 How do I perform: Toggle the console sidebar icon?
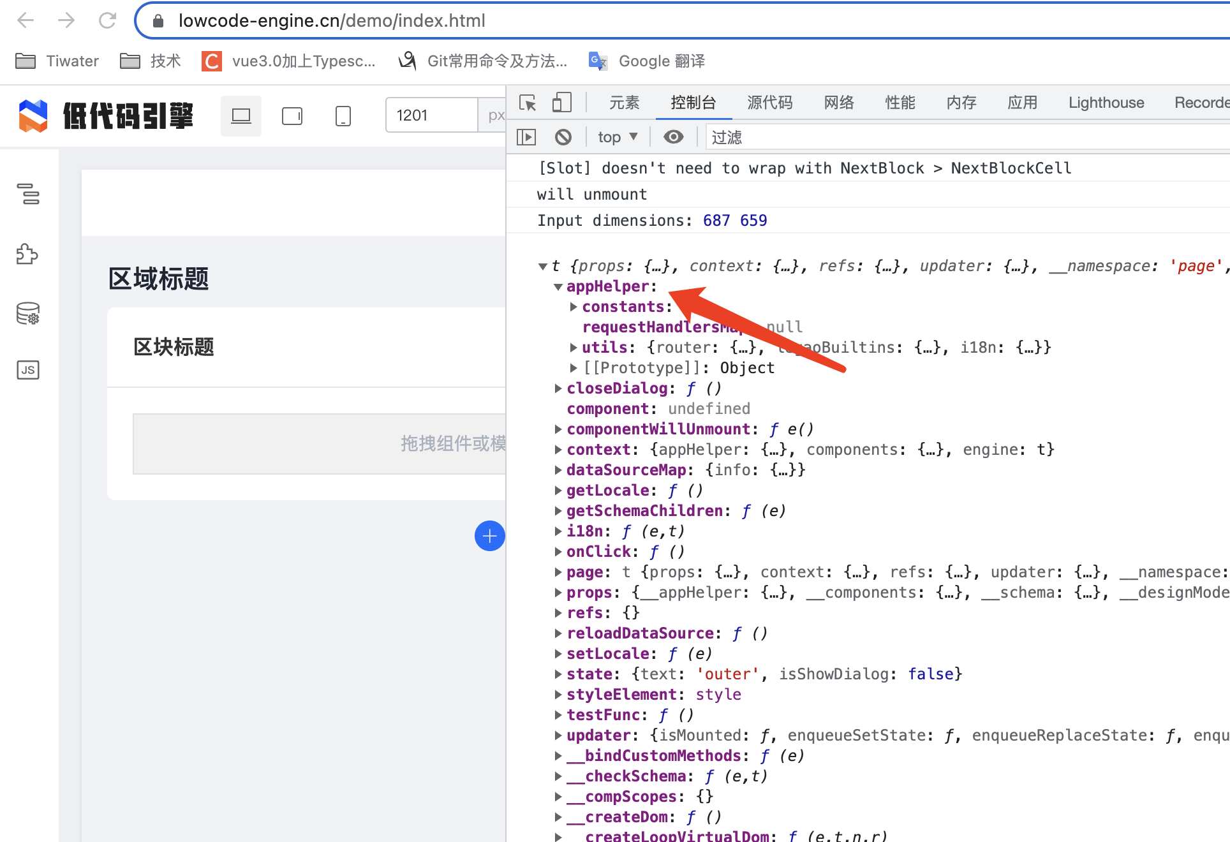(x=526, y=137)
